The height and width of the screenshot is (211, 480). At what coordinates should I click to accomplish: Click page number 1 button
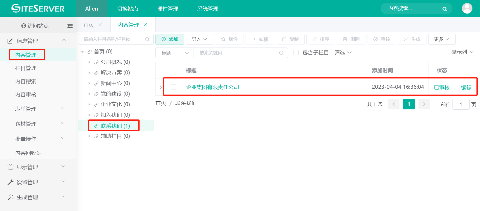409,104
